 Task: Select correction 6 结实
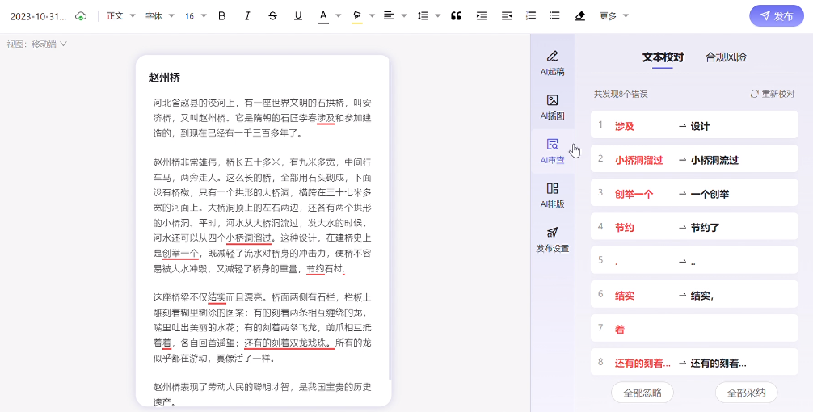click(x=693, y=296)
